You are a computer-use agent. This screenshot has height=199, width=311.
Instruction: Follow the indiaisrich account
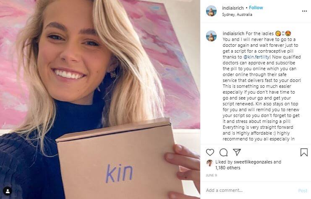[256, 8]
